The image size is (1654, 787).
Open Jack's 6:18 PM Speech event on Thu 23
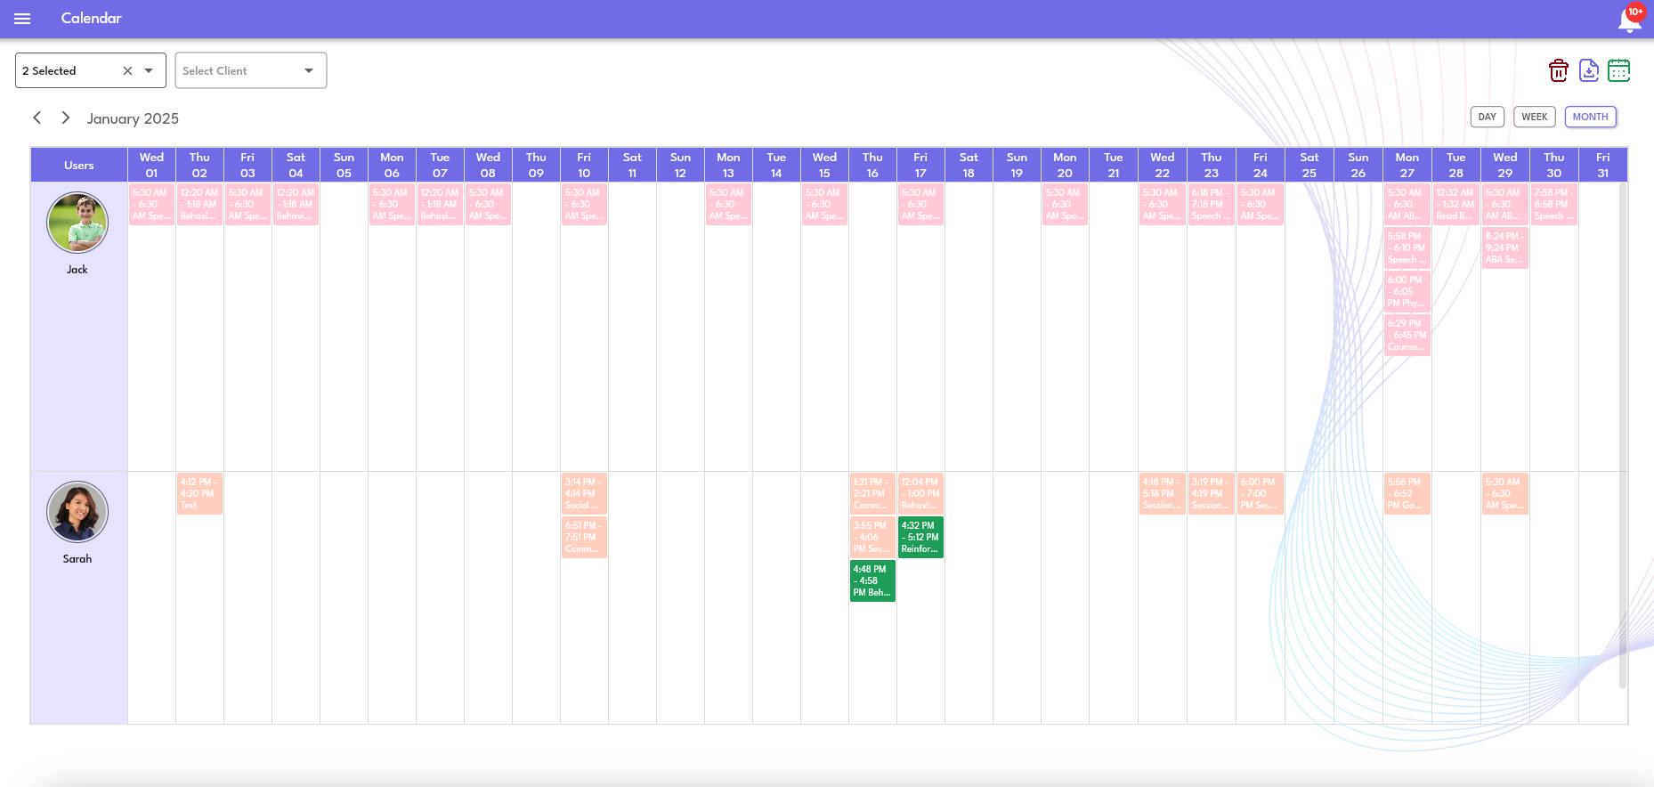(1212, 204)
